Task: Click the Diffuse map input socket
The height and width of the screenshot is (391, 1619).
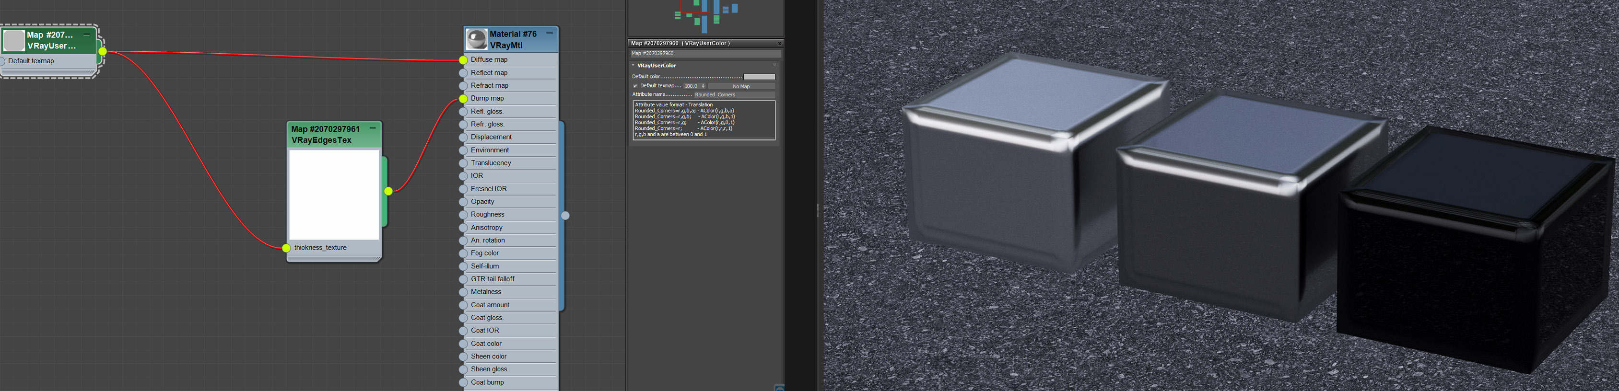Action: coord(463,60)
